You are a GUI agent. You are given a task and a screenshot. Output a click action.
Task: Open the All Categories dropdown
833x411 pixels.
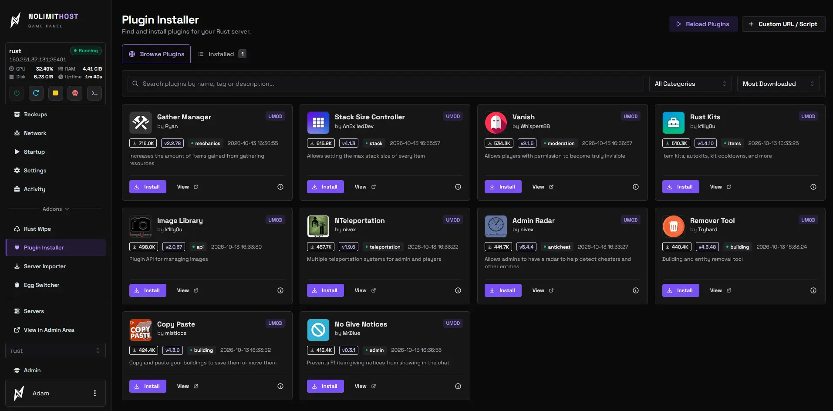[x=690, y=84]
